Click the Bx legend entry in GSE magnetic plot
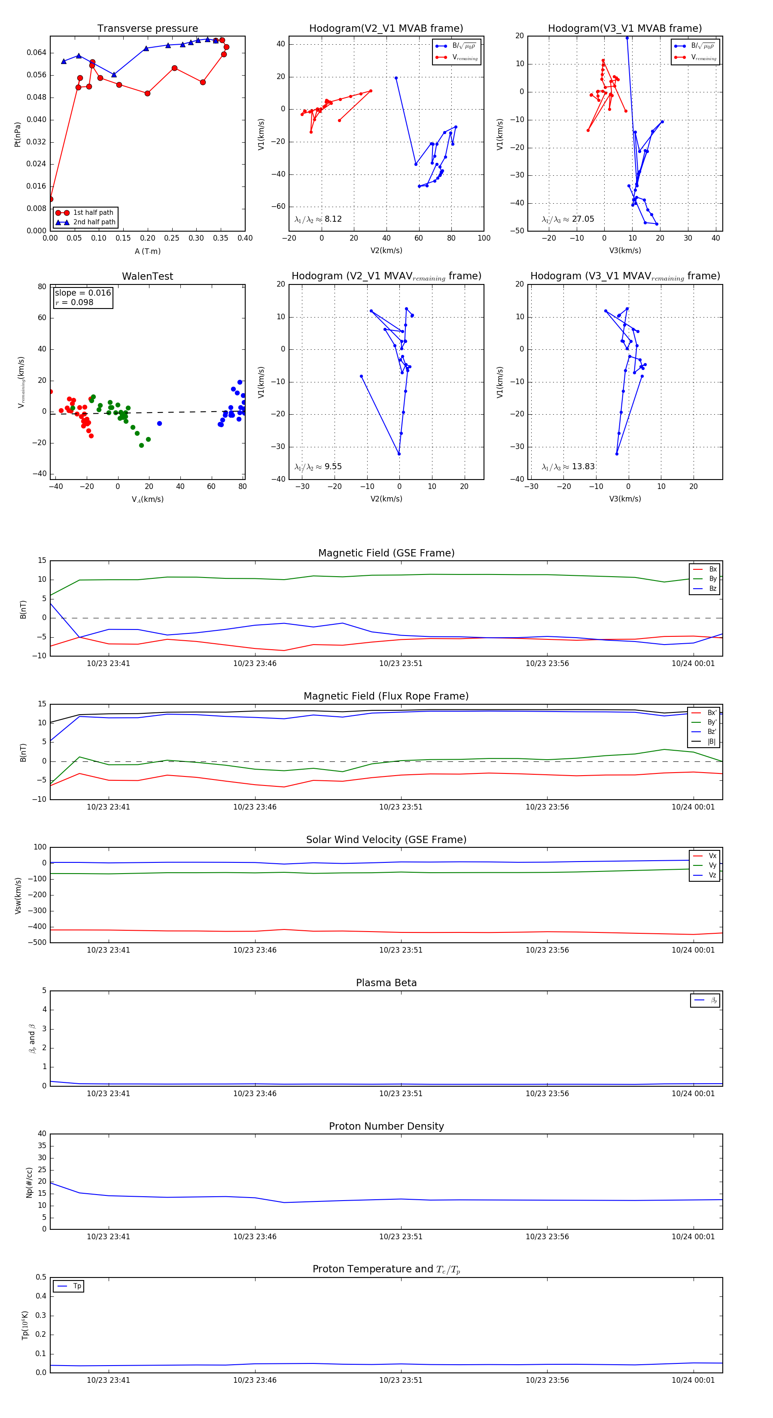The image size is (773, 1418). 705,569
